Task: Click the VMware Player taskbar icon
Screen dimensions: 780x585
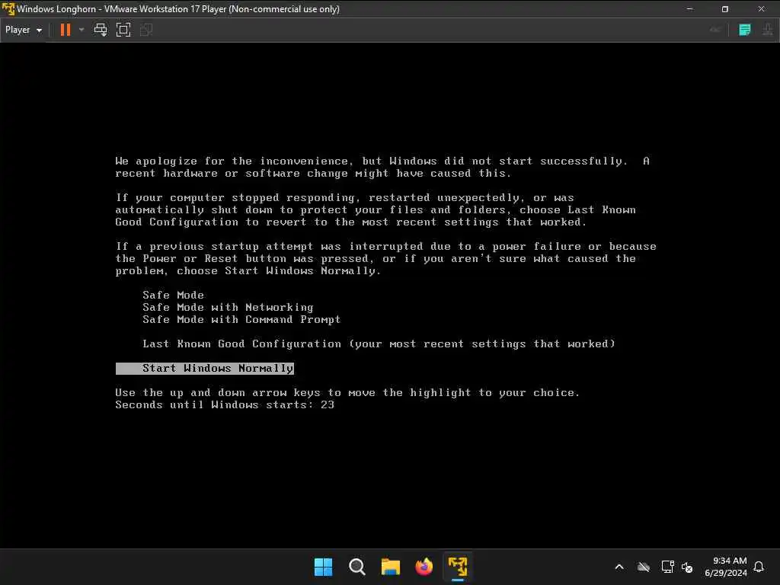Action: (x=457, y=567)
